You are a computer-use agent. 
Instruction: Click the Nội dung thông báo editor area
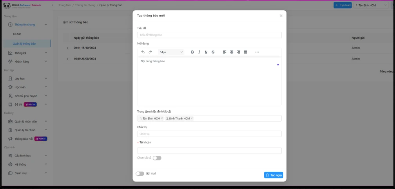pyautogui.click(x=209, y=81)
